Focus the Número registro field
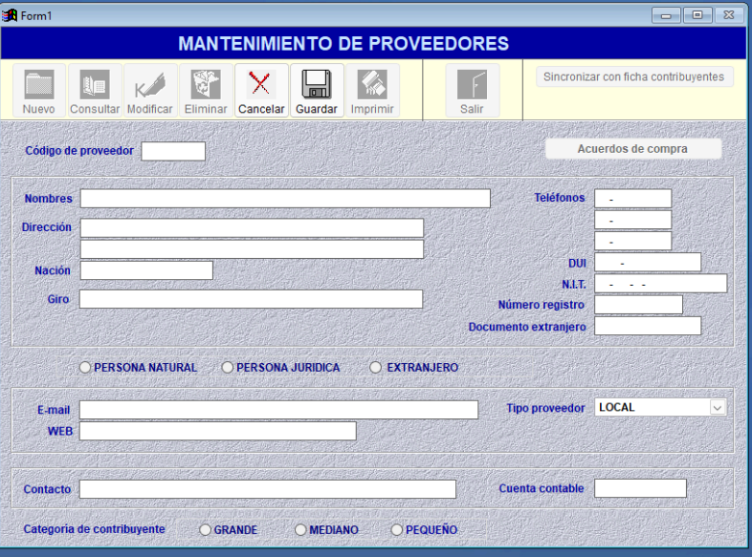Screen dimensions: 752x557 click(638, 305)
